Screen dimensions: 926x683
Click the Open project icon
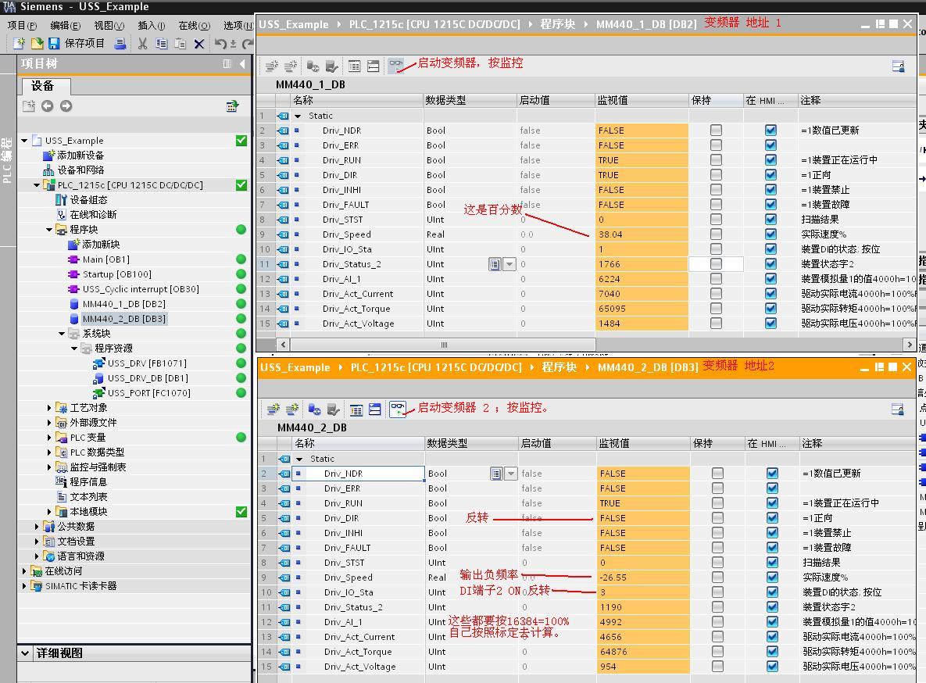[37, 43]
